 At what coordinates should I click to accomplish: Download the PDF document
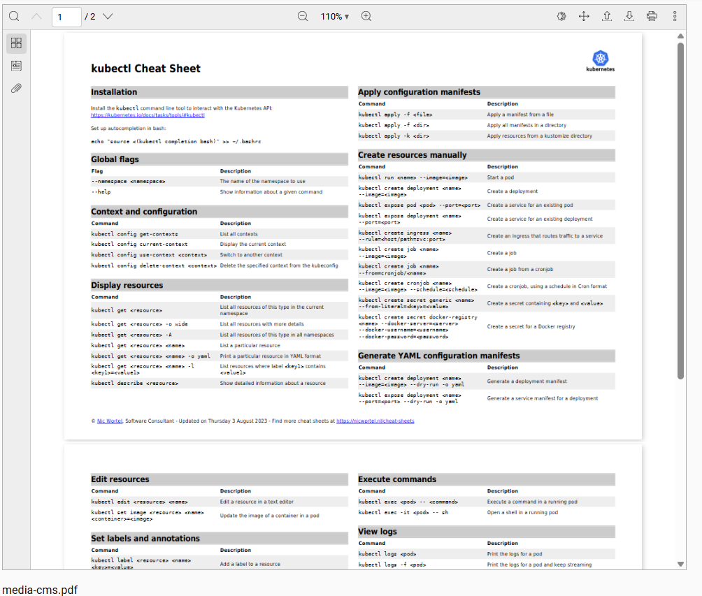(629, 16)
